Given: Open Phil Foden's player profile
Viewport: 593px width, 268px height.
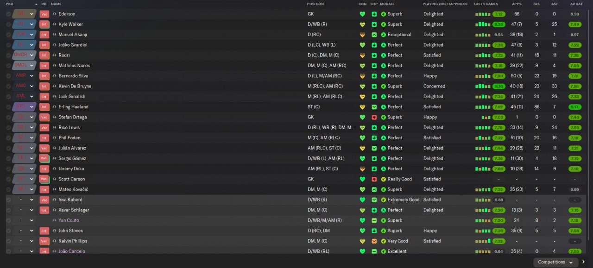Looking at the screenshot, I should pyautogui.click(x=69, y=138).
